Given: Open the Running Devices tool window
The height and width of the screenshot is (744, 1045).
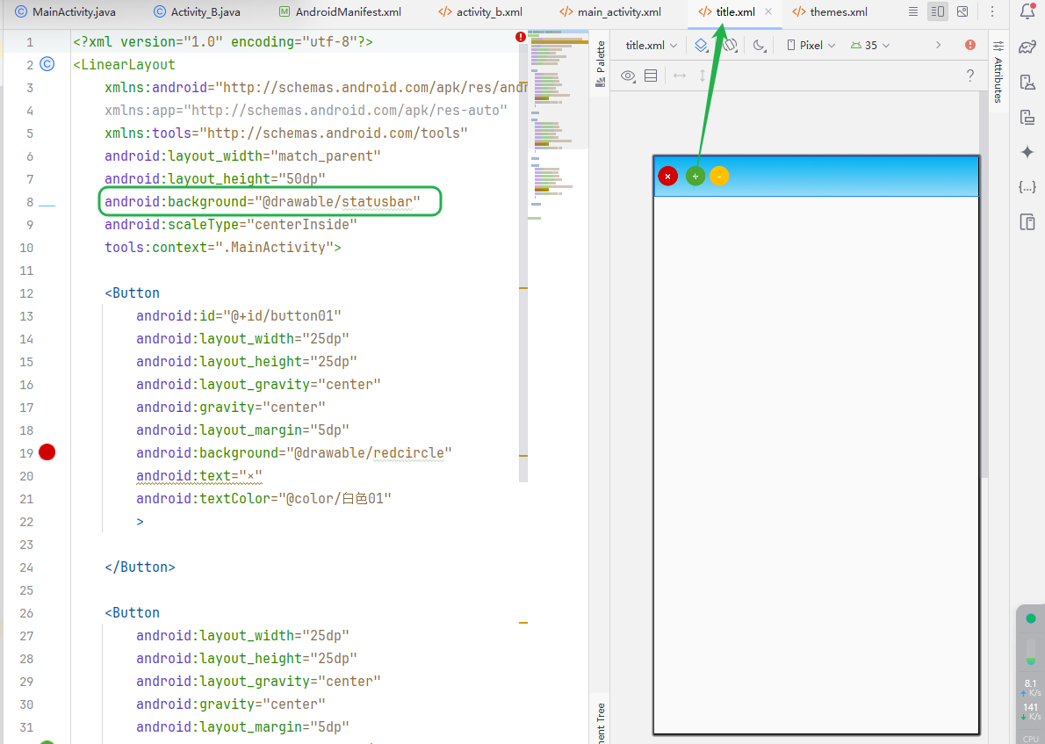Looking at the screenshot, I should (1027, 118).
